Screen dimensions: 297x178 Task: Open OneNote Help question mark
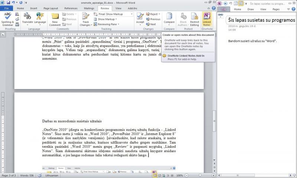click(294, 9)
